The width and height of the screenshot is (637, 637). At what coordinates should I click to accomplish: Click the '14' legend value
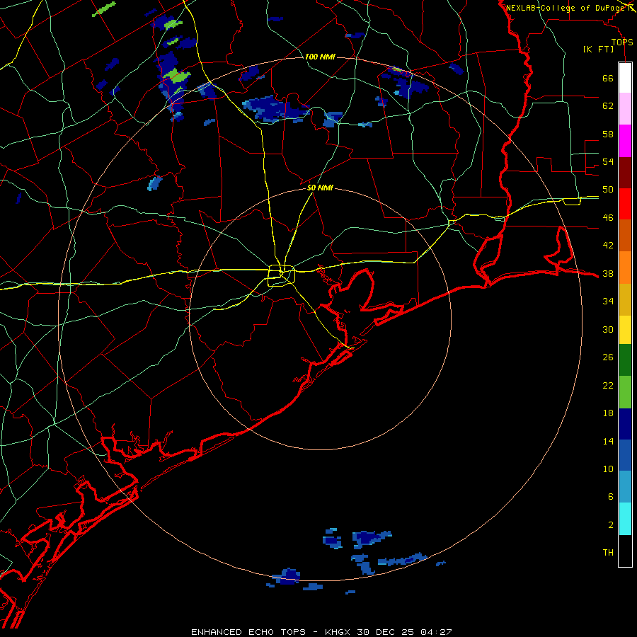coord(608,441)
